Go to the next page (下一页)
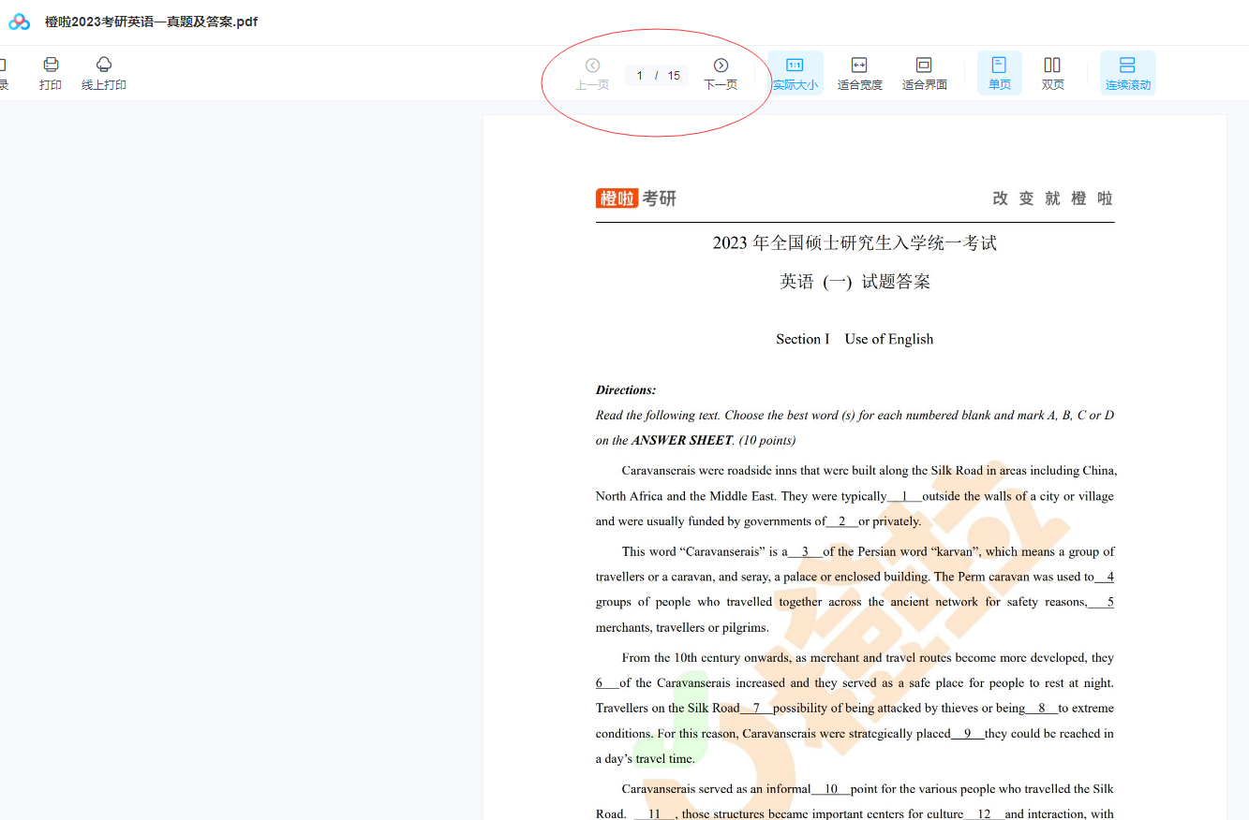The width and height of the screenshot is (1249, 820). 721,72
